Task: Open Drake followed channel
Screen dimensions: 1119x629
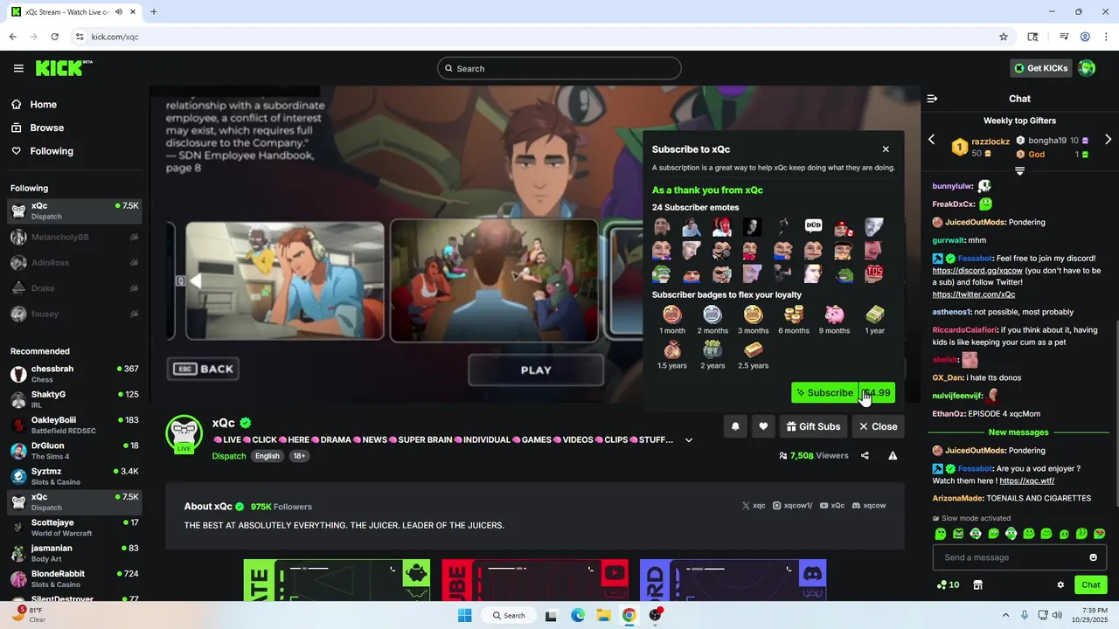Action: click(x=74, y=288)
